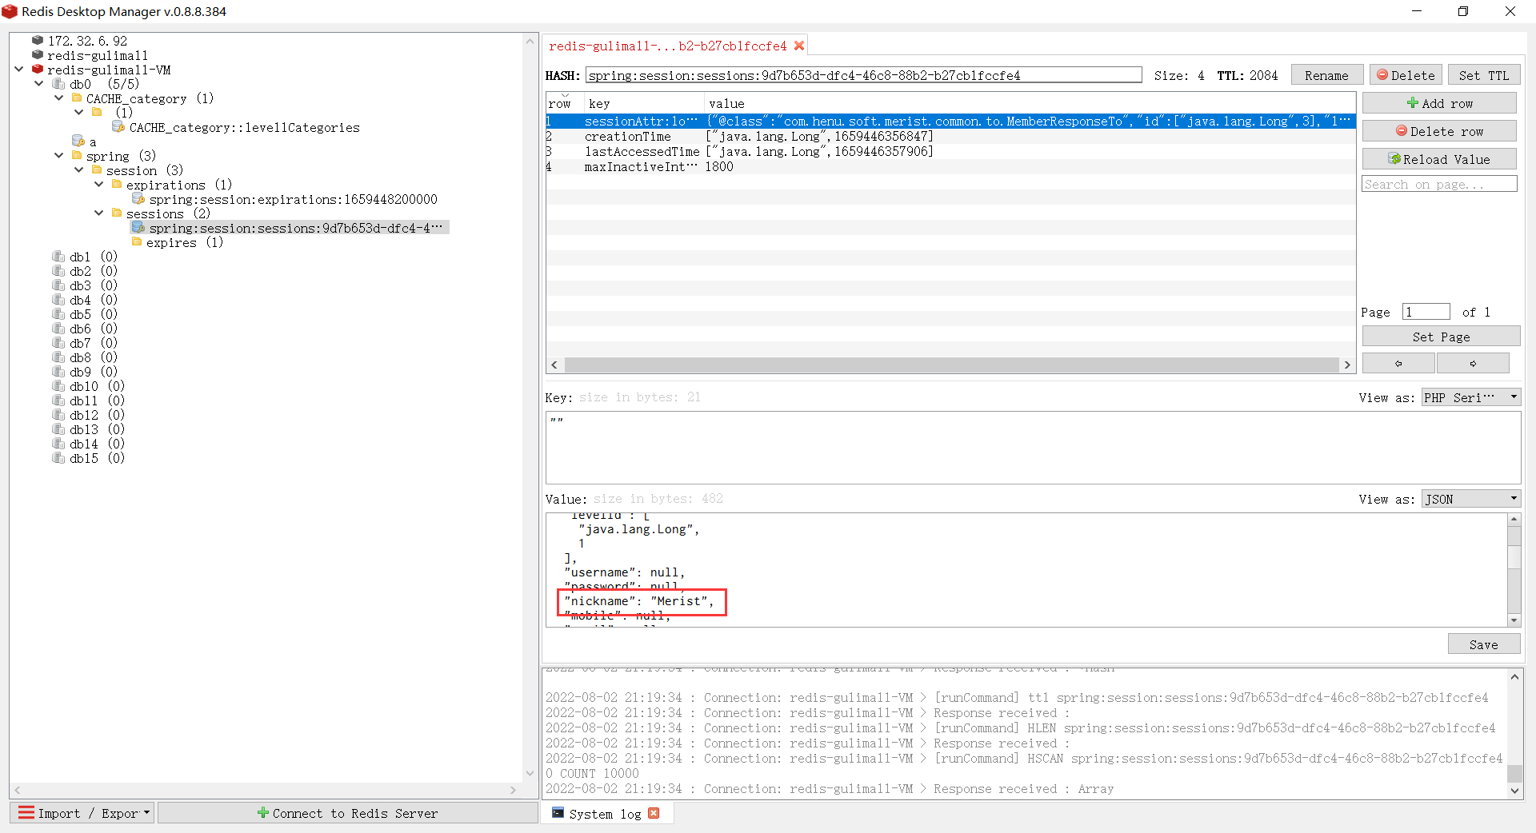
Task: Select db12 (0) in the tree
Action: coord(96,415)
